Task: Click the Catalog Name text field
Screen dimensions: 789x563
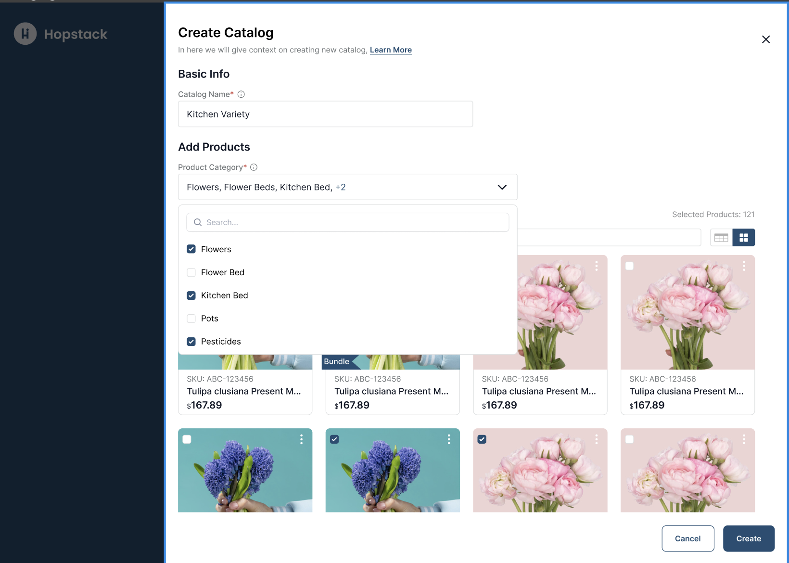Action: [325, 114]
